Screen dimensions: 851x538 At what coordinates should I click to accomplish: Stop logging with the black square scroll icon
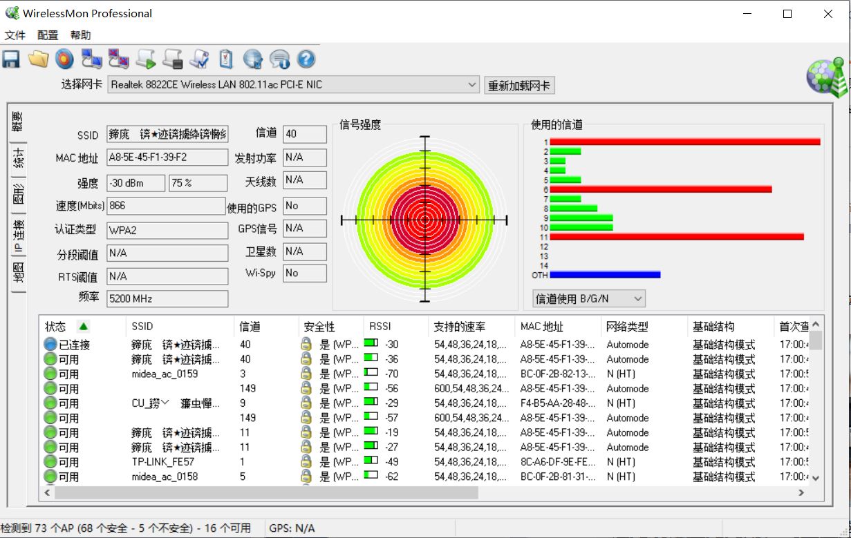tap(172, 59)
